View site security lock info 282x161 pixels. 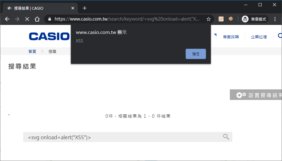(x=50, y=19)
